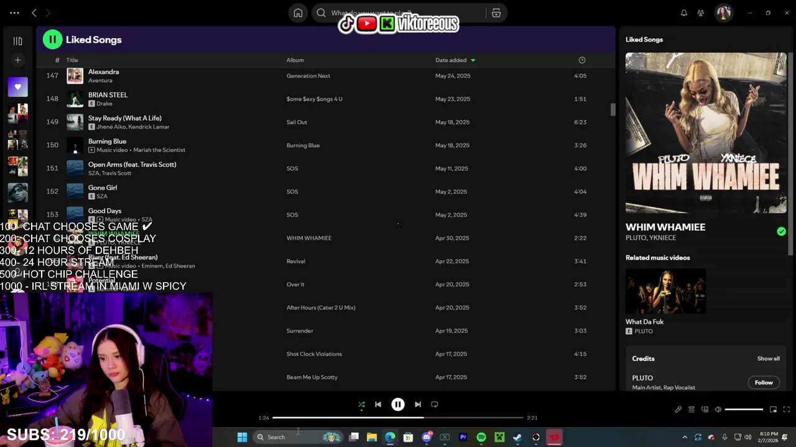Go to Spotify Home
This screenshot has height=447, width=796.
[x=298, y=13]
